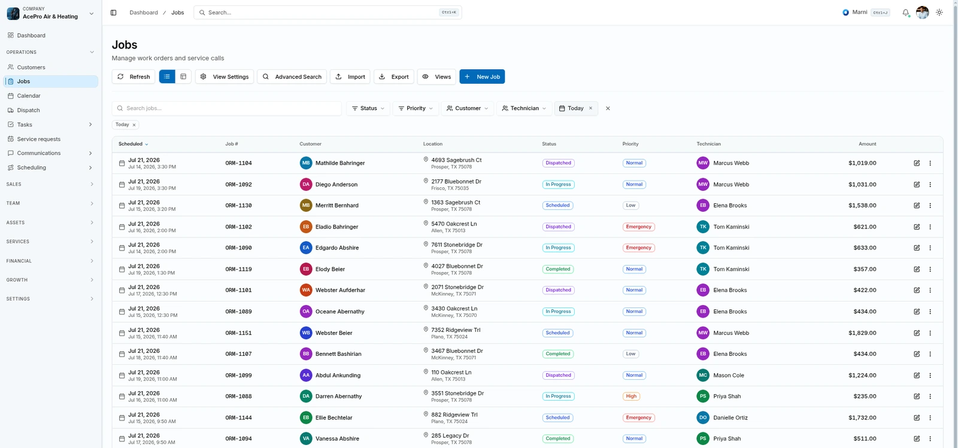Select Jobs in the sidebar
958x448 pixels.
click(x=51, y=81)
